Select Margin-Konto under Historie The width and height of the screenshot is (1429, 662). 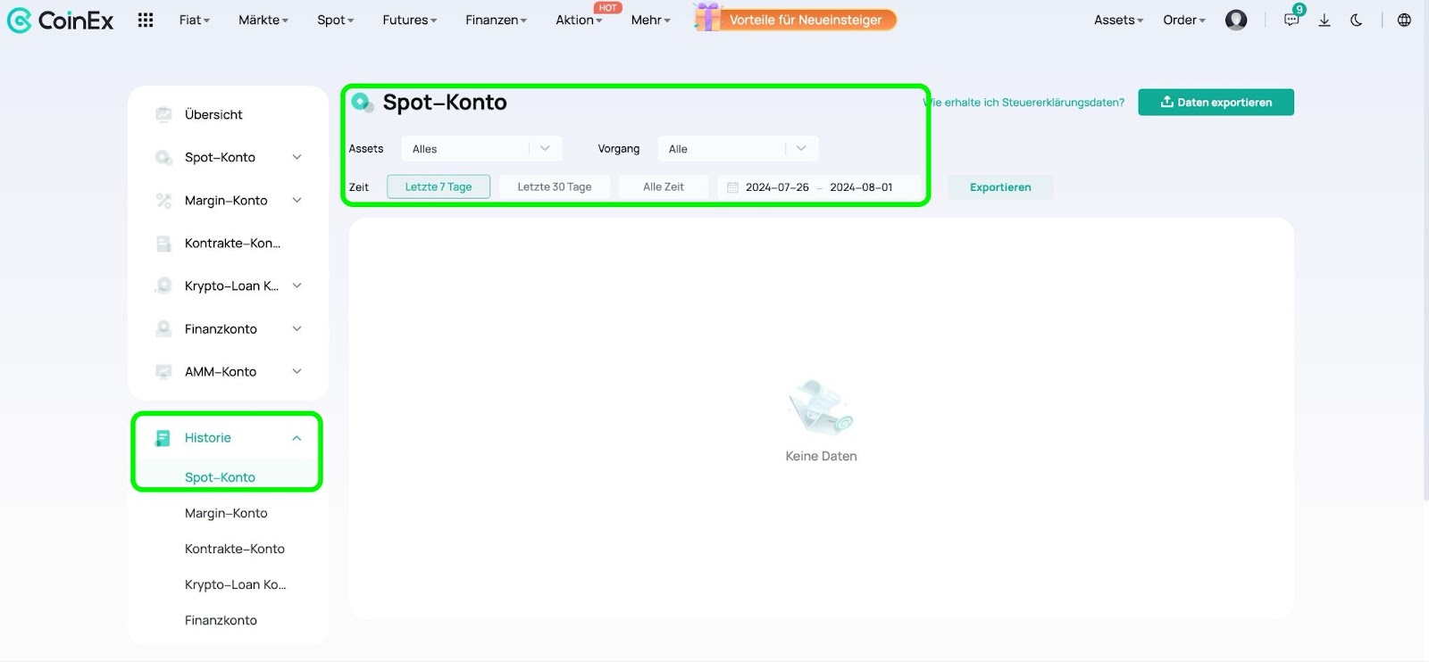[x=226, y=513]
